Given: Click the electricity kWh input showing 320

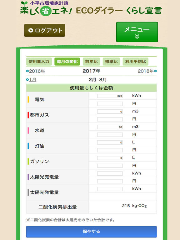Looking at the screenshot, I should coord(110,96).
